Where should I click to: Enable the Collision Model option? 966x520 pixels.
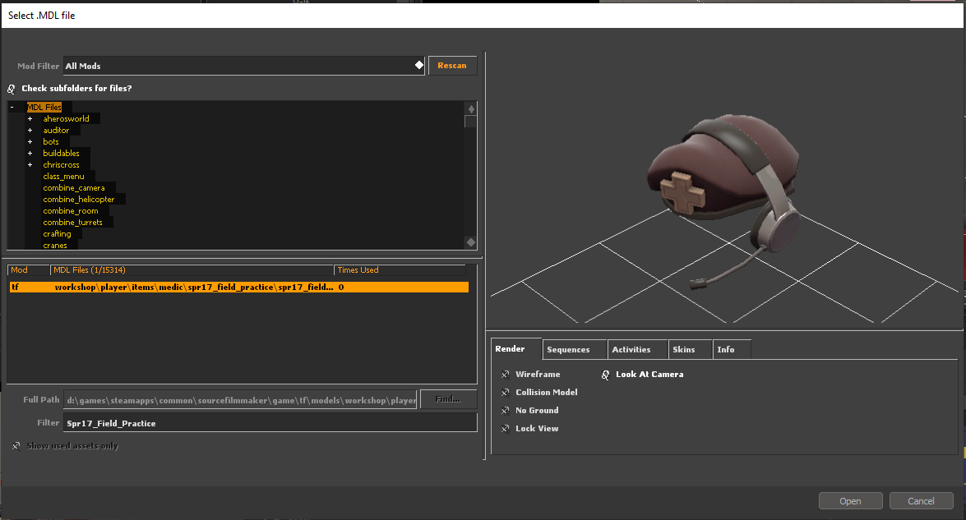click(x=506, y=393)
